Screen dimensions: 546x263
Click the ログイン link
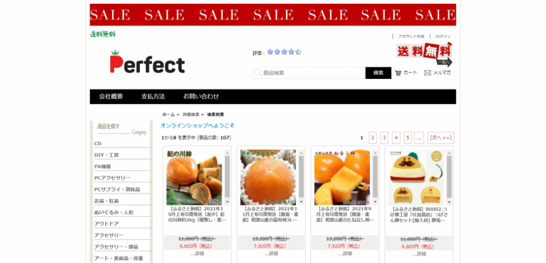tap(443, 36)
